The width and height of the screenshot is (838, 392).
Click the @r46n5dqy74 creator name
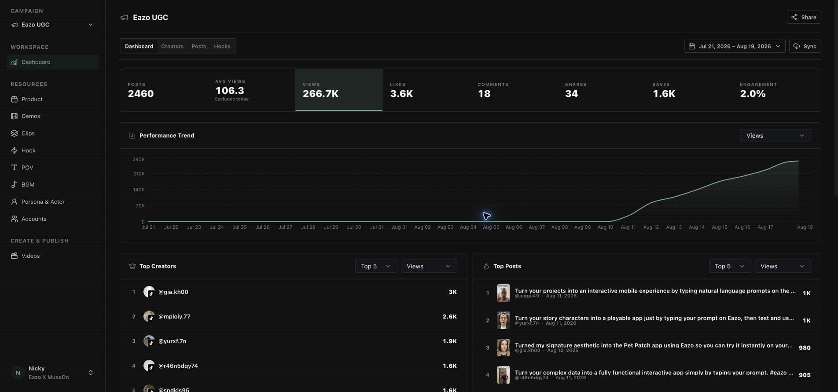pos(178,366)
